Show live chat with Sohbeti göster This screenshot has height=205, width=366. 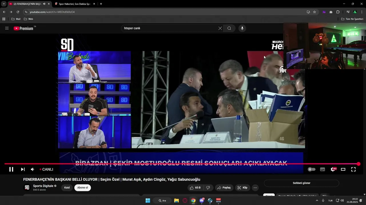(301, 183)
